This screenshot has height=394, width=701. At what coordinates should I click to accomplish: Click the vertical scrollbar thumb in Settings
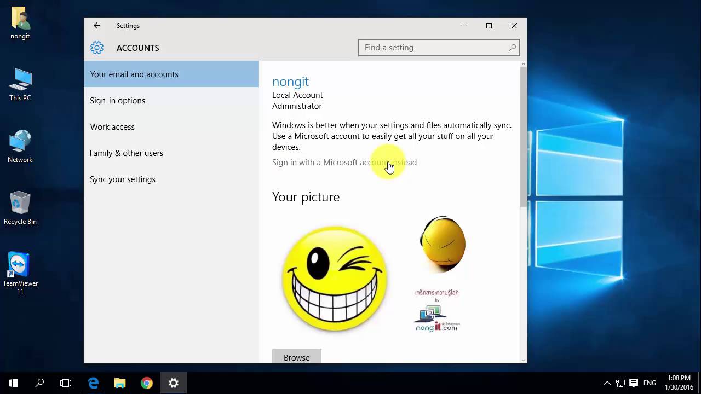523,137
